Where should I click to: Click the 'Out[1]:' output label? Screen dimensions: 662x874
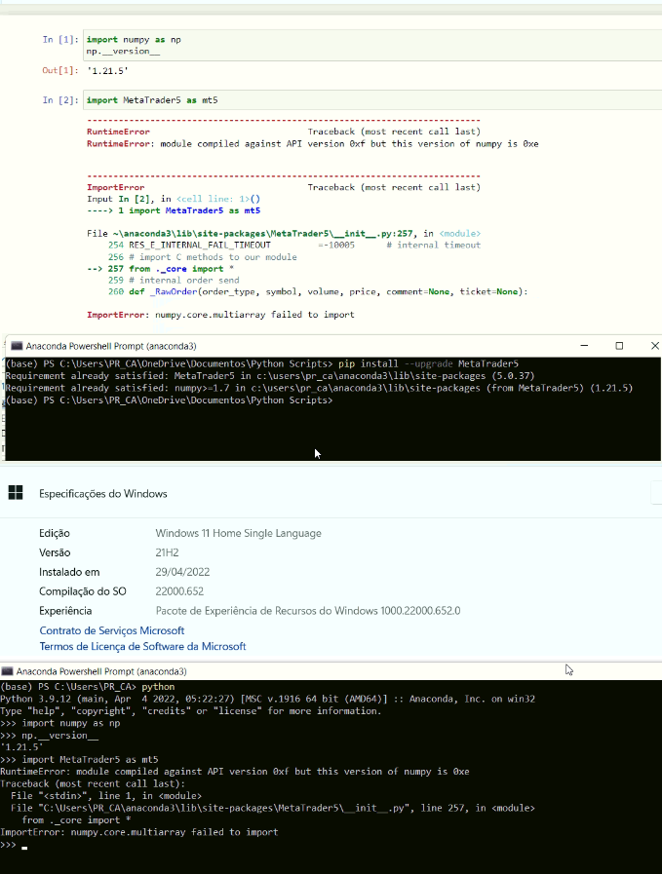60,70
